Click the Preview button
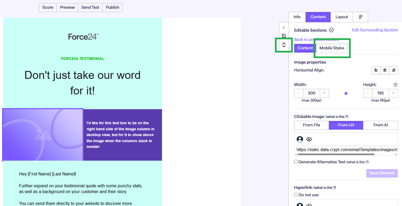This screenshot has width=402, height=206. point(67,8)
